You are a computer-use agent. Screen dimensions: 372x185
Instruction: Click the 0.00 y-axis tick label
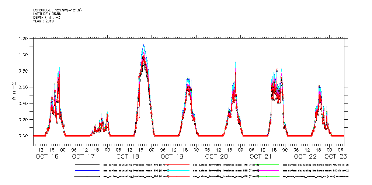click(23, 136)
